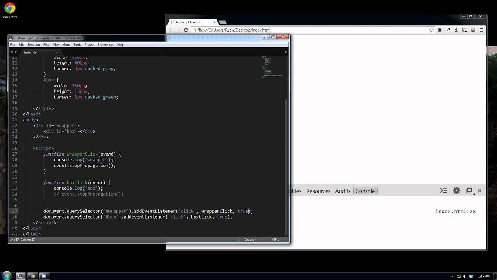Screen dimensions: 497x280
Task: Click Chrome's back arrow button
Action: 171,30
